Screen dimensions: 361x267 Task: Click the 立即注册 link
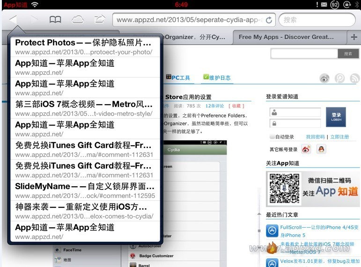click(339, 137)
